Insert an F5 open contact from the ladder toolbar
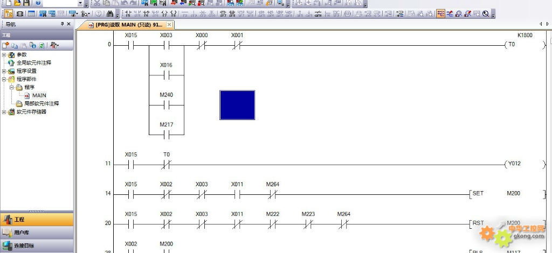Image resolution: width=552 pixels, height=253 pixels. (x=128, y=13)
